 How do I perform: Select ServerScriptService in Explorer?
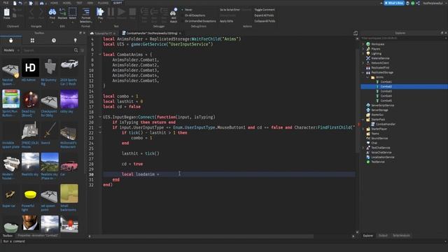tap(382, 105)
